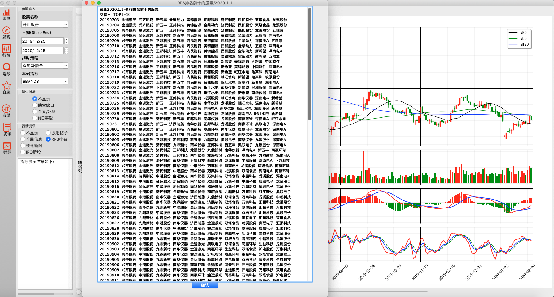Click the 确认 confirm button
554x297 pixels.
click(205, 285)
